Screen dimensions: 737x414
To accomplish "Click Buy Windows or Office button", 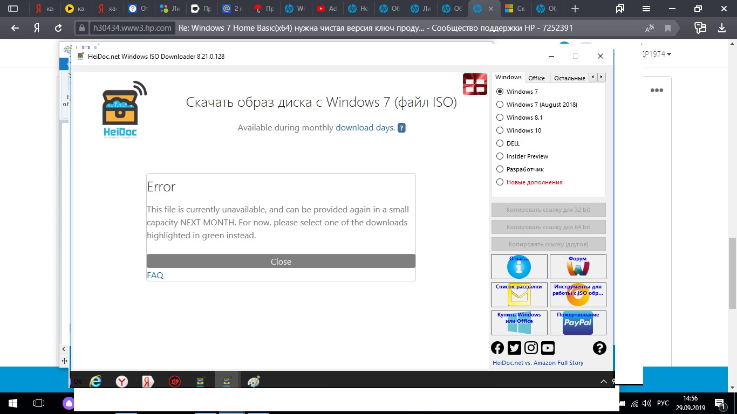I will pos(519,323).
